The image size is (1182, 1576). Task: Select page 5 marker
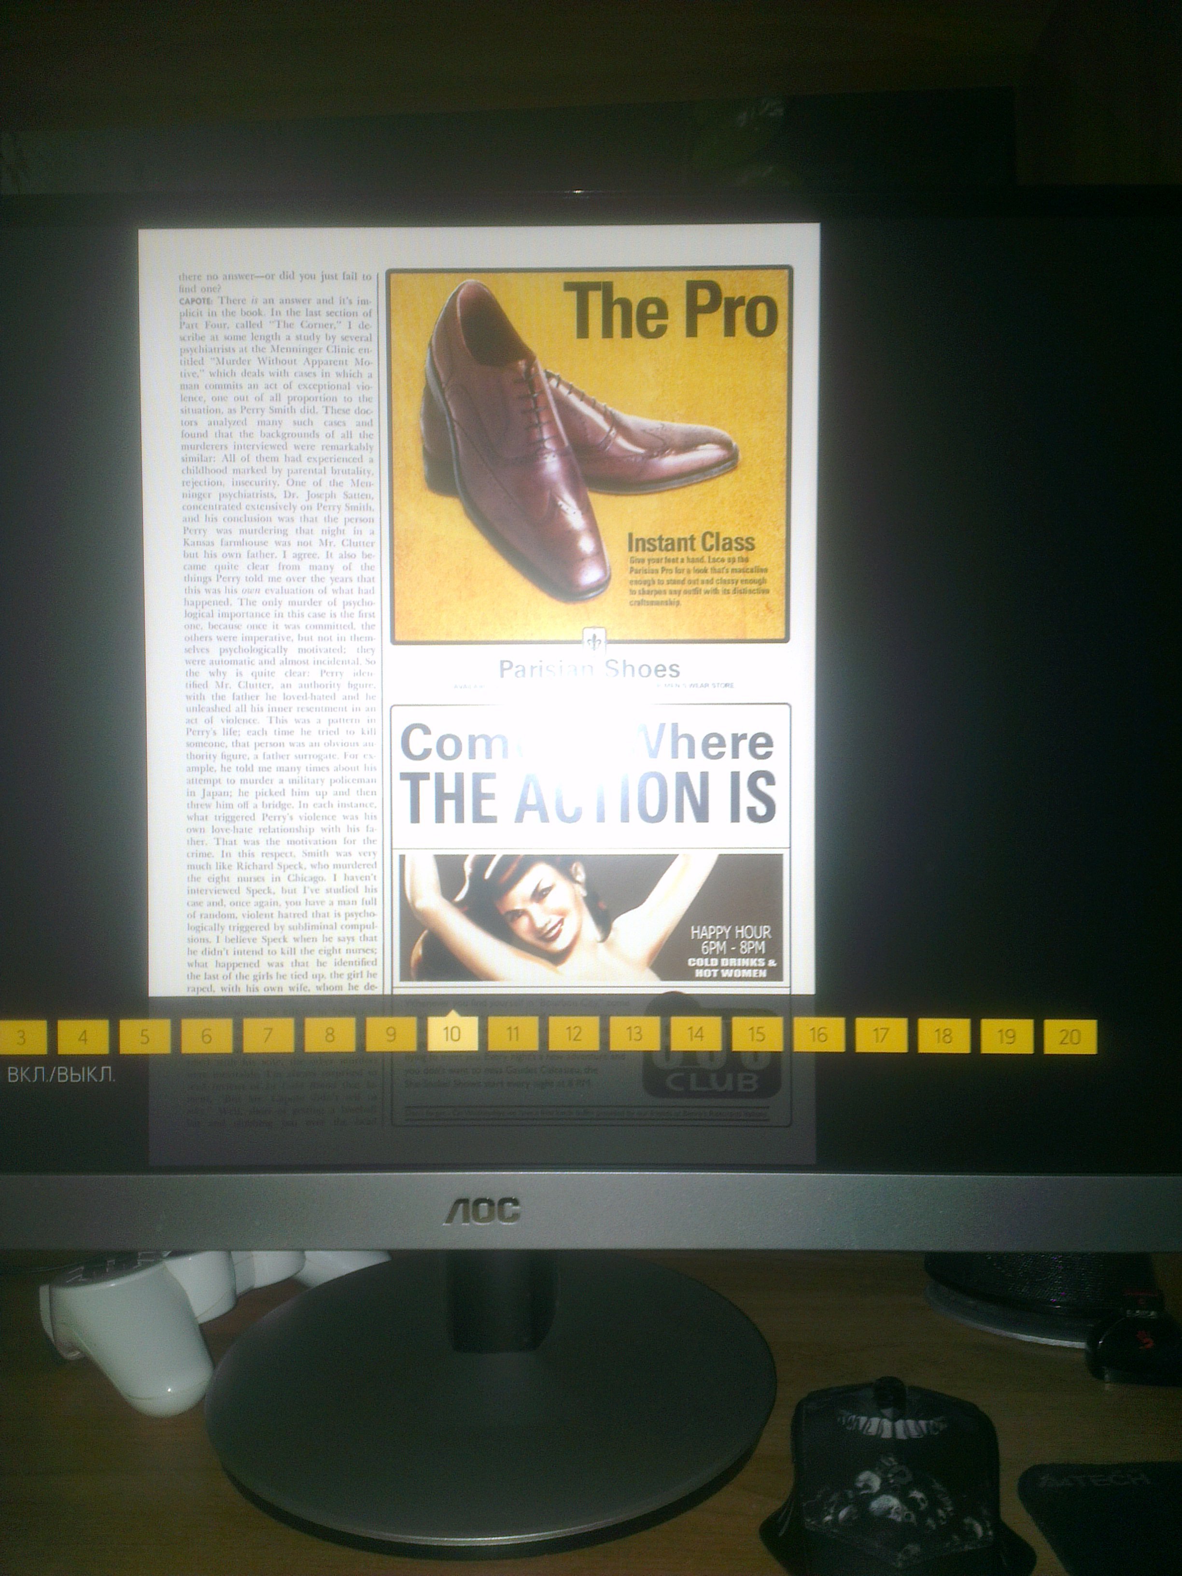point(145,1037)
